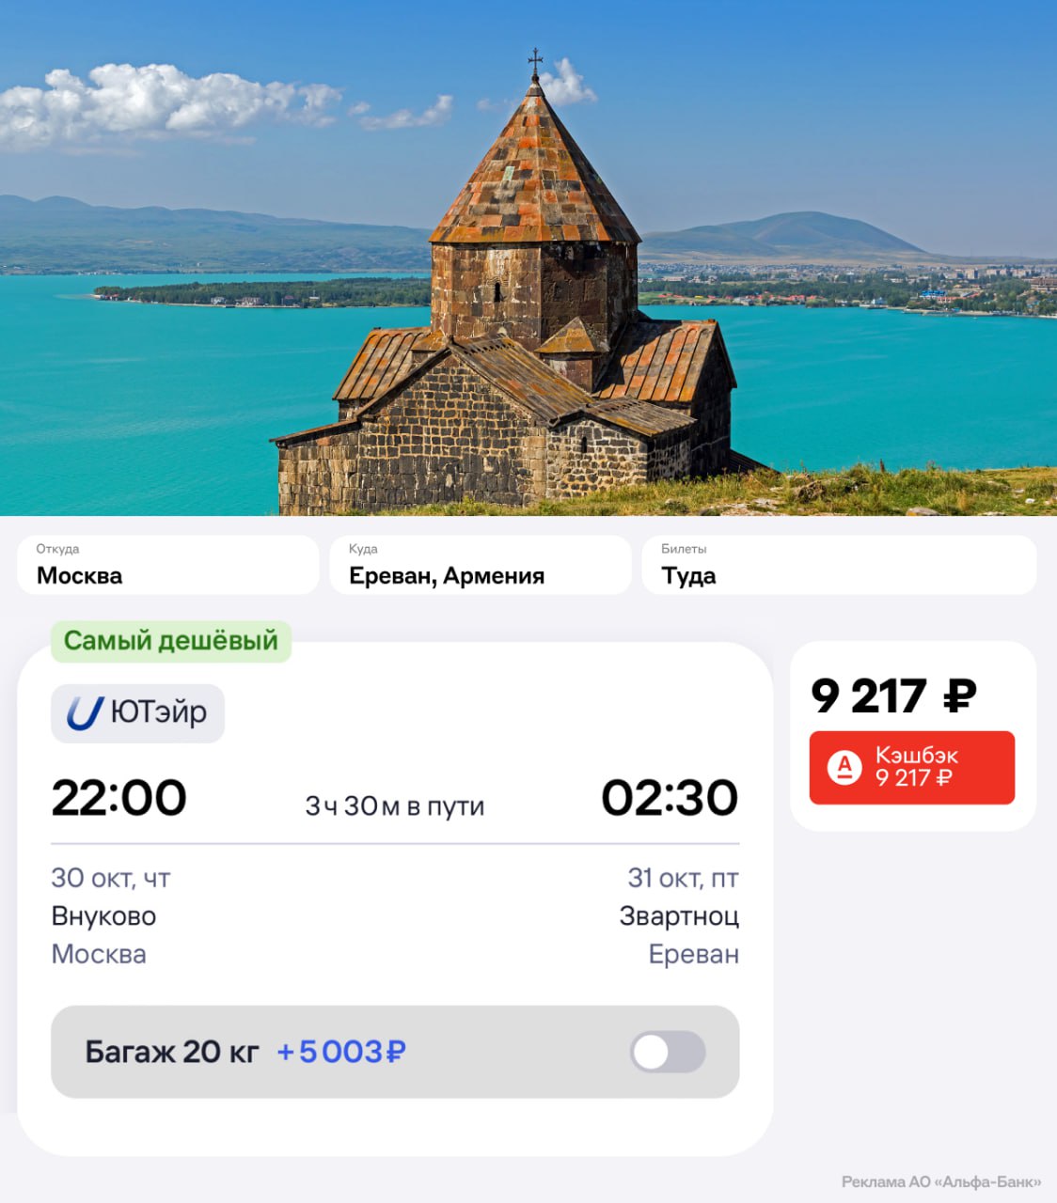
Task: Click the Alfa-Bank logo icon
Action: coord(844,767)
